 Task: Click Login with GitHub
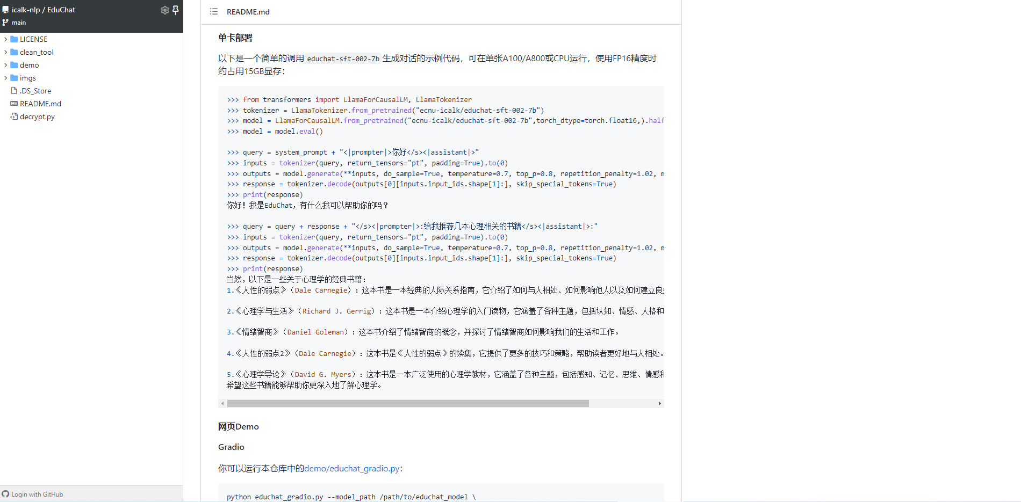(x=38, y=494)
